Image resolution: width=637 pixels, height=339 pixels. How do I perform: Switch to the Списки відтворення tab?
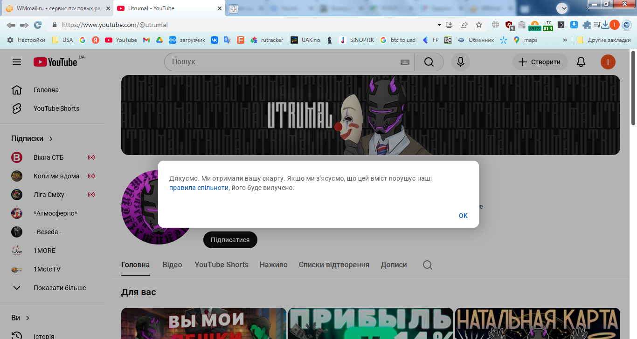tap(334, 264)
